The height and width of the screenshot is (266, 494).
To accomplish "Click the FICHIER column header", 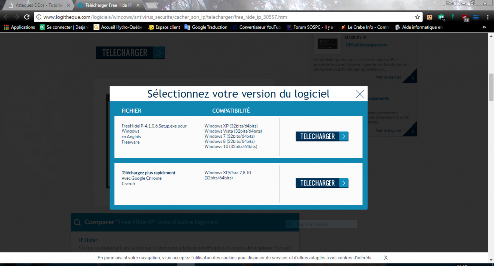I will click(131, 111).
